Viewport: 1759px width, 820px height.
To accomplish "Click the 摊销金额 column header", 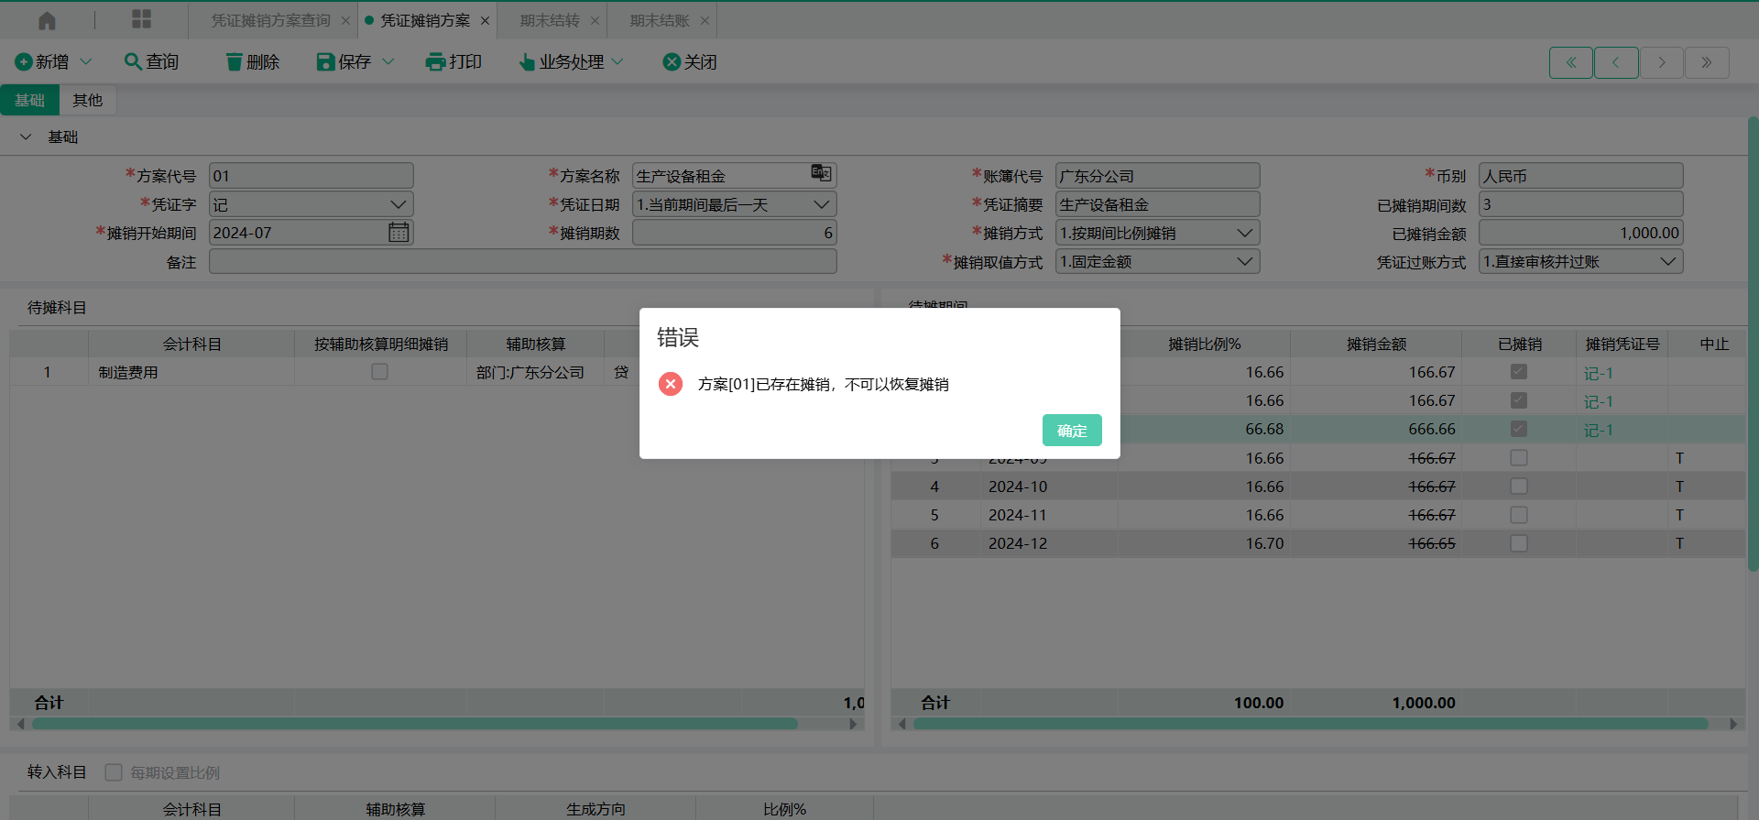I will tap(1376, 344).
